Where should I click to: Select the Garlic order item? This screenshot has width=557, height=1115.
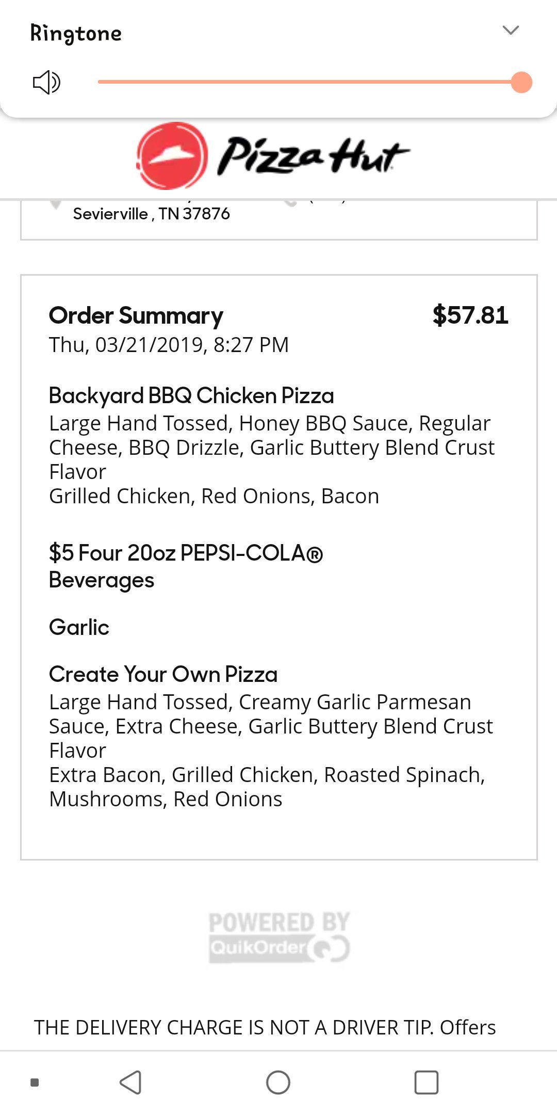tap(79, 628)
